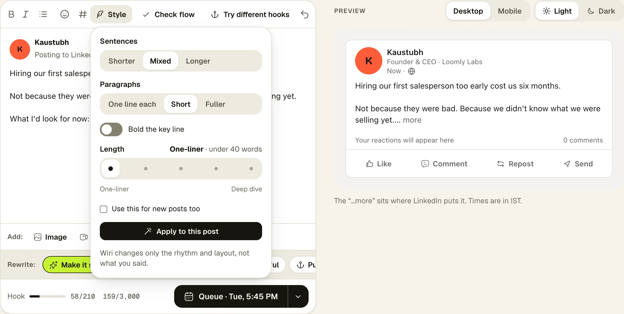Click 'Your reactions will appear here' text
This screenshot has width=624, height=314.
coord(404,140)
